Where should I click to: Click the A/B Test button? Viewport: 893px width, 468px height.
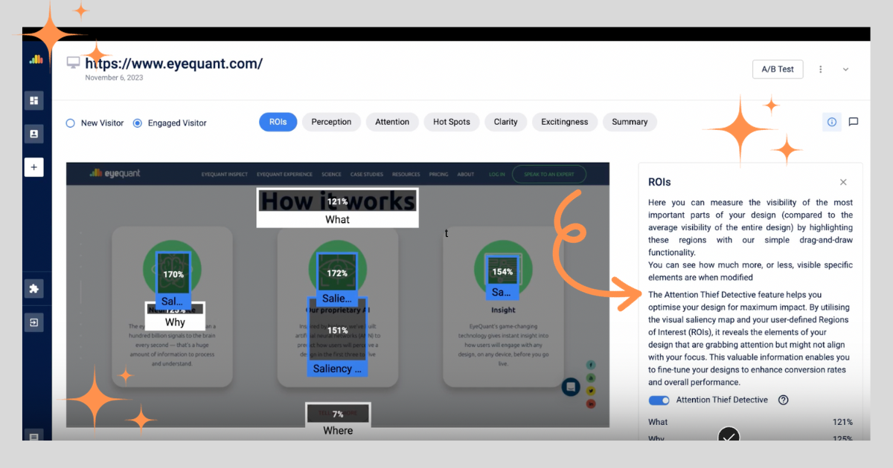[778, 69]
